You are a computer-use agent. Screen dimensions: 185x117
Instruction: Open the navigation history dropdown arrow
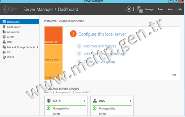point(16,9)
